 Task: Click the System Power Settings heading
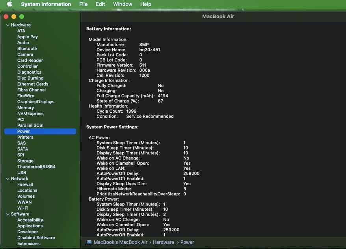[112, 127]
